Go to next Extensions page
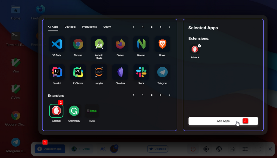This screenshot has height=158, width=277. 169,95
